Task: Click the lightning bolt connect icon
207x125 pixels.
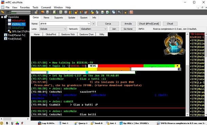Action: [x=2, y=12]
